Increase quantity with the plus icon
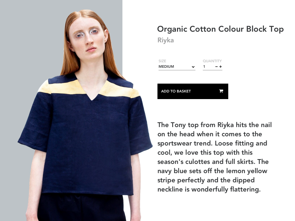295x221 pixels. (221, 67)
